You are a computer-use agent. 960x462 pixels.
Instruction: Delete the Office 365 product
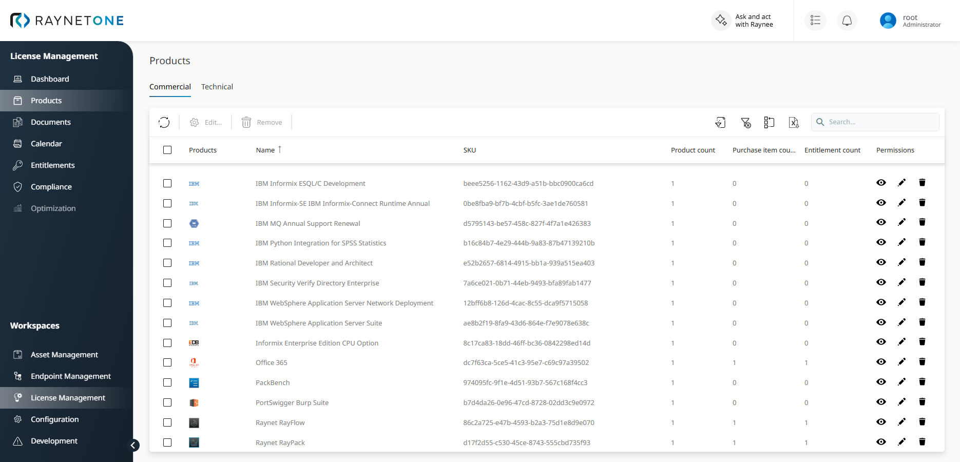pyautogui.click(x=922, y=362)
